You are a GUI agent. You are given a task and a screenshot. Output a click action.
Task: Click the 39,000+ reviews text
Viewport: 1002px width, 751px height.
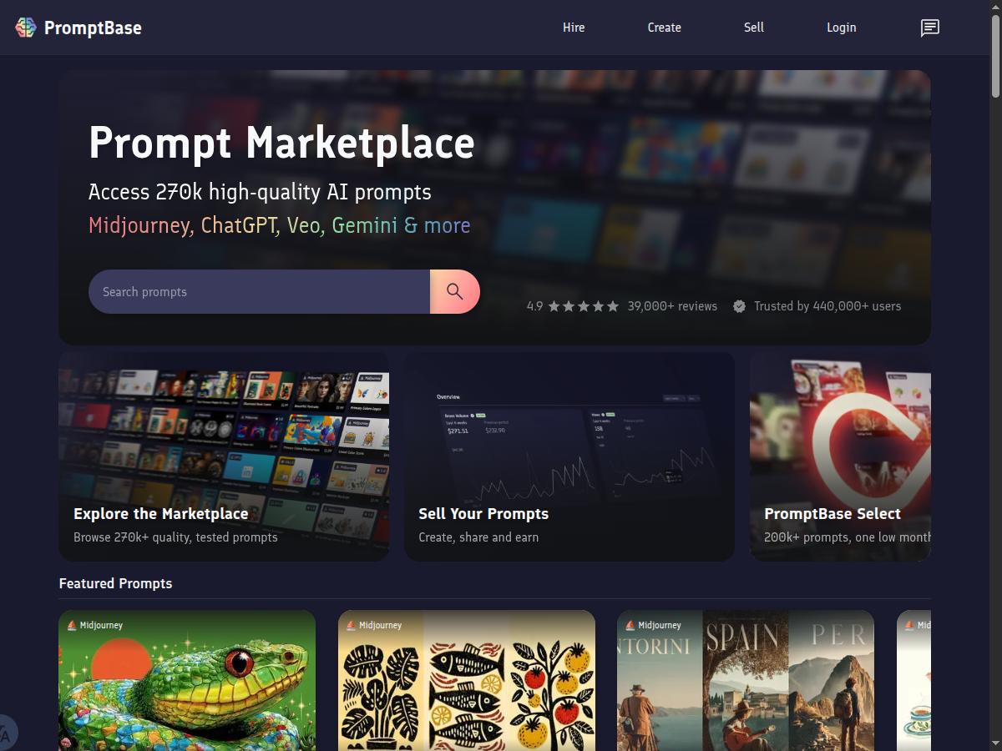pyautogui.click(x=672, y=306)
